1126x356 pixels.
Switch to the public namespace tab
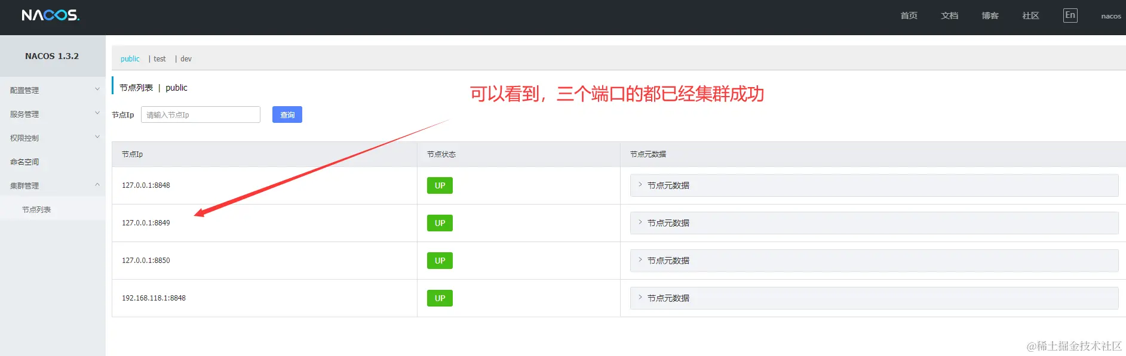(x=130, y=58)
